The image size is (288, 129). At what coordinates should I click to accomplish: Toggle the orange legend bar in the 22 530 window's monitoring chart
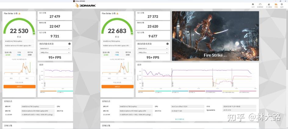pyautogui.click(x=48, y=91)
